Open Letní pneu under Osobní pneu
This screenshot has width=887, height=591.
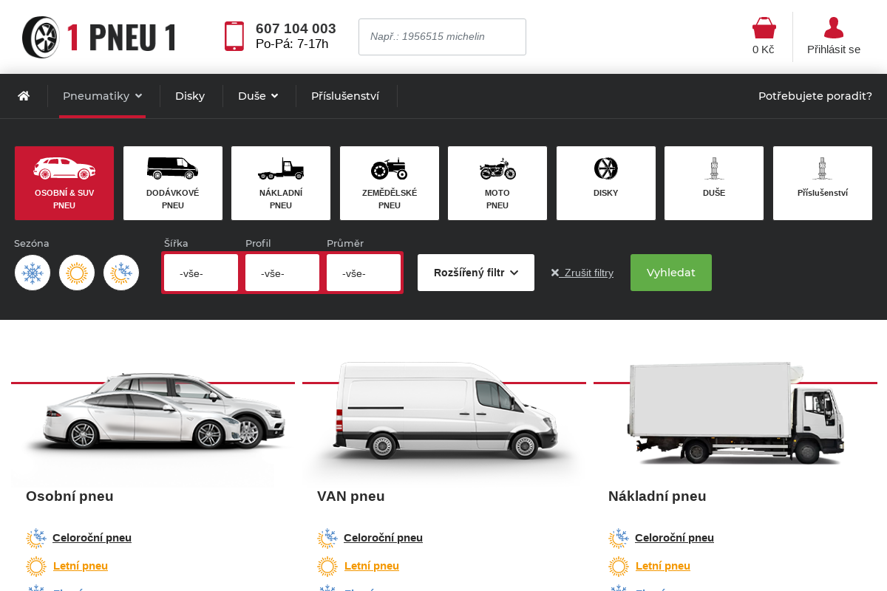point(81,566)
